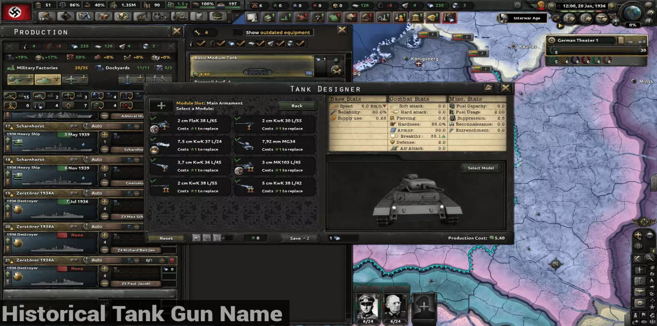
Task: Decrease factories on line 20 Zerstörer 1934A
Action: tap(104, 250)
